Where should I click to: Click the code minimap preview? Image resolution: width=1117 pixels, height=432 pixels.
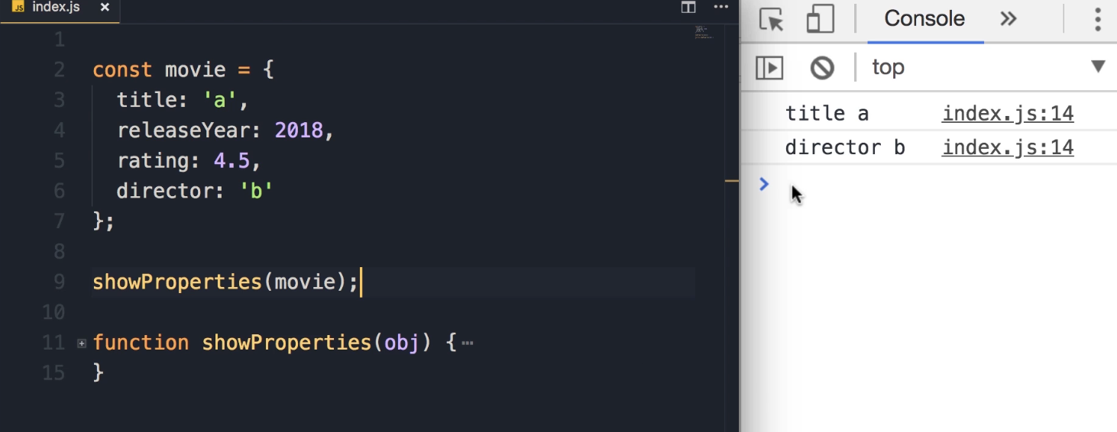click(701, 32)
